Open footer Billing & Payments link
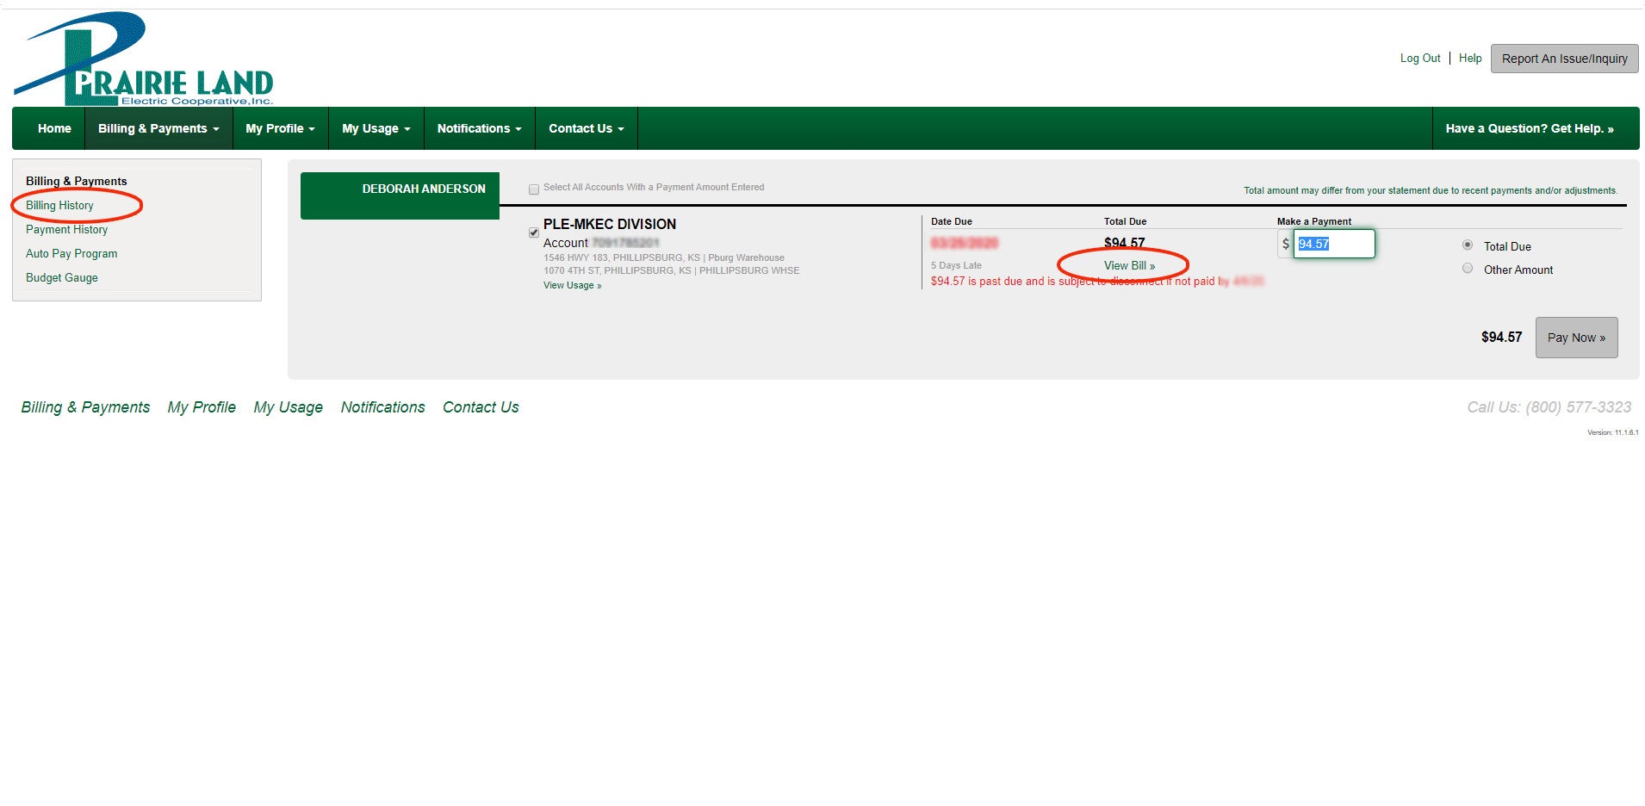The image size is (1645, 806). coord(85,407)
